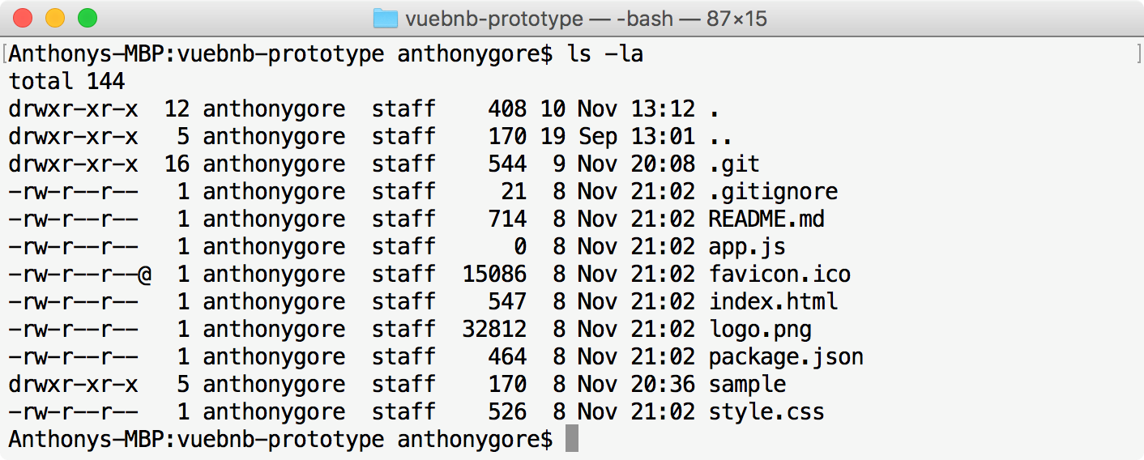Click the window title vuebnb-prototype text
The image size is (1144, 460).
495,18
